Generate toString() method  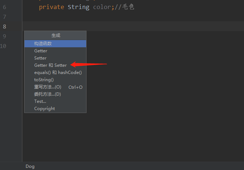click(x=44, y=80)
